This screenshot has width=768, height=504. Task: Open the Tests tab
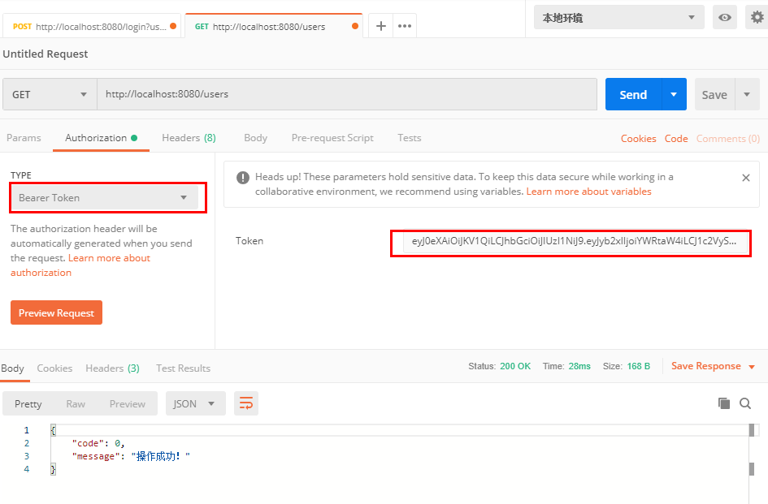click(x=409, y=138)
